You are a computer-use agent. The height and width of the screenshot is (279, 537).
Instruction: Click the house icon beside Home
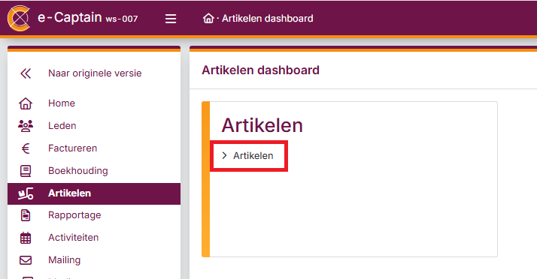(x=26, y=103)
